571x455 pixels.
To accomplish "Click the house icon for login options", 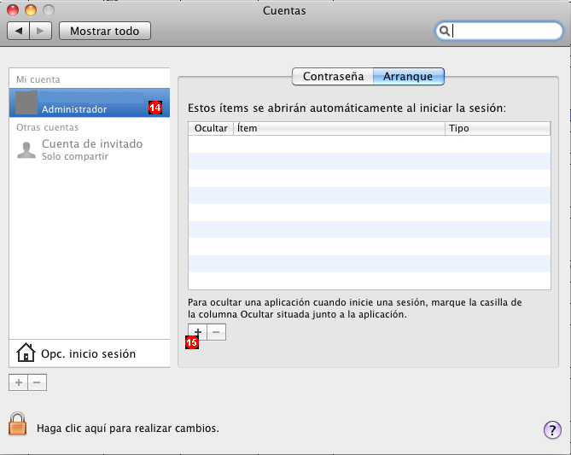I will (26, 353).
